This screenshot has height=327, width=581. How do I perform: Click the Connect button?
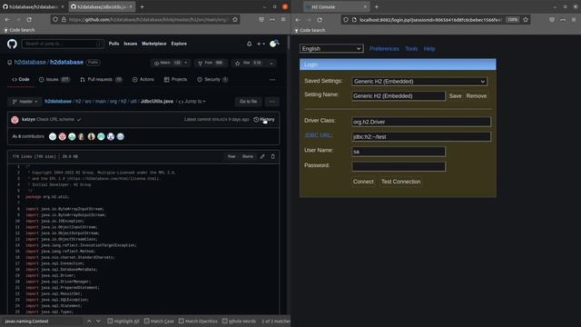363,182
